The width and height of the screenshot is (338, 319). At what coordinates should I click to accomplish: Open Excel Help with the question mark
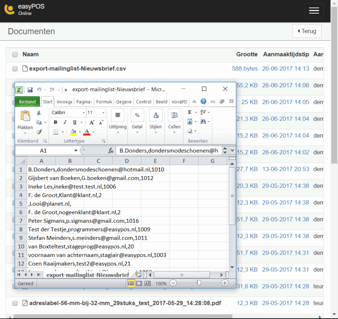[203, 101]
